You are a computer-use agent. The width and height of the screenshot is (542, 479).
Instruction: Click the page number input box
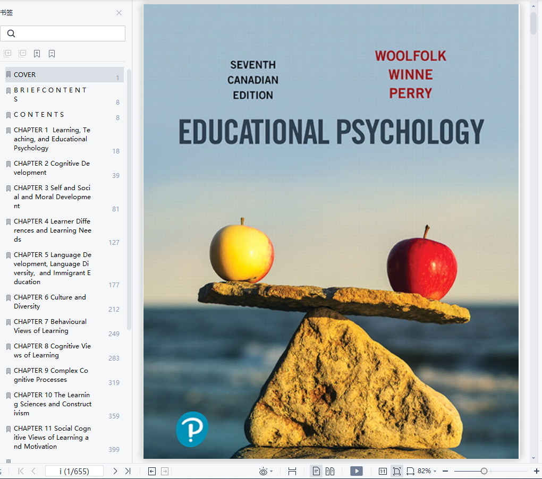[x=74, y=471]
